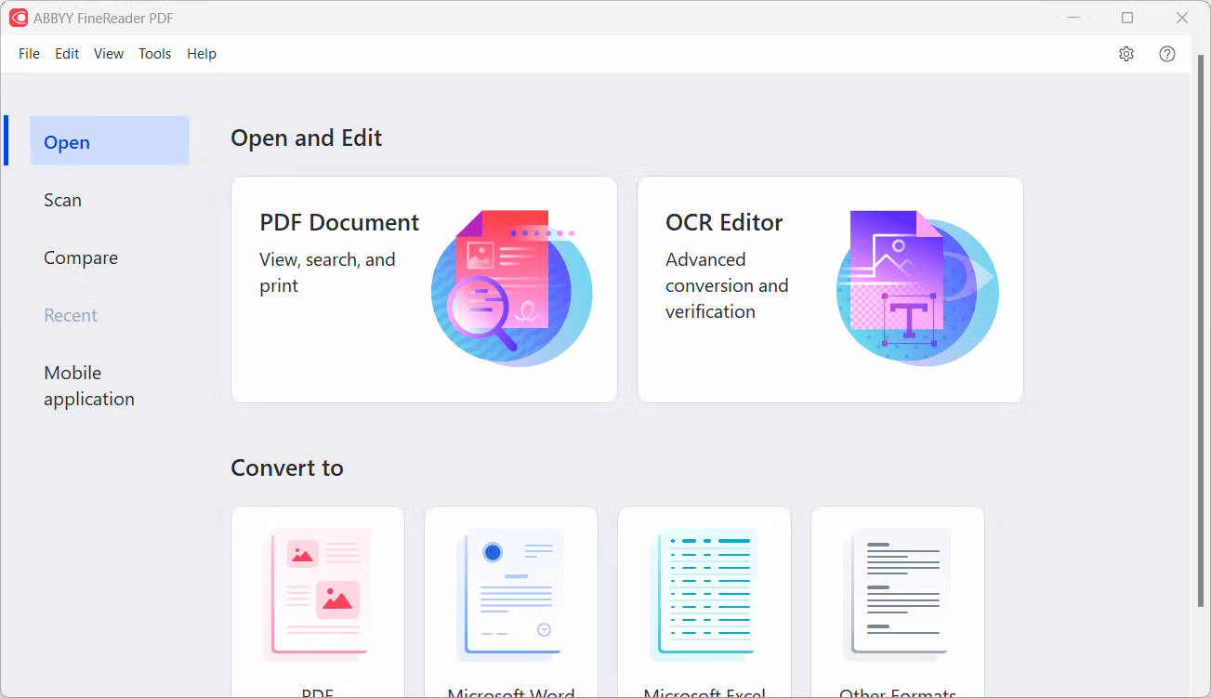The image size is (1211, 698).
Task: Click the OCR Editor illustration
Action: [917, 288]
